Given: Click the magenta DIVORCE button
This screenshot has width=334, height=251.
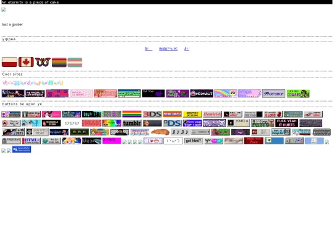Looking at the screenshot, I should 111,141.
